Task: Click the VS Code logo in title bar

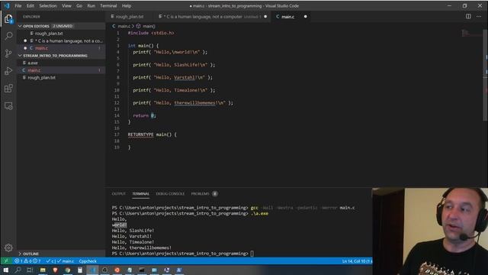Action: click(7, 5)
